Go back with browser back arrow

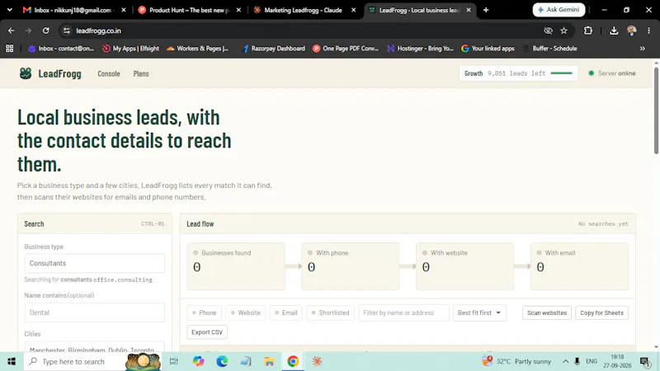click(12, 31)
